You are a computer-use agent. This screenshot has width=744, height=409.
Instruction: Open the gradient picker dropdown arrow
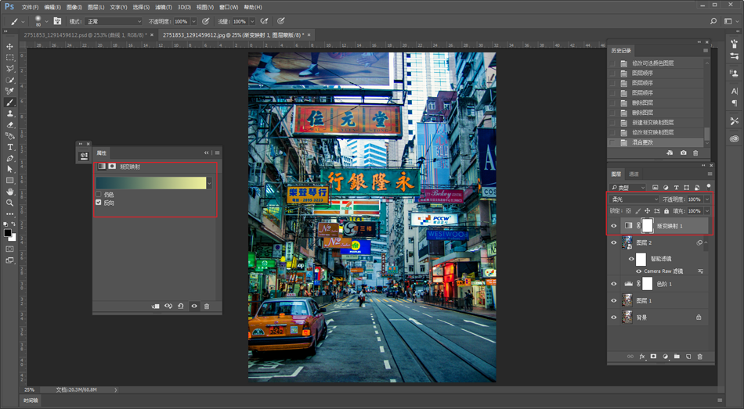click(x=209, y=183)
